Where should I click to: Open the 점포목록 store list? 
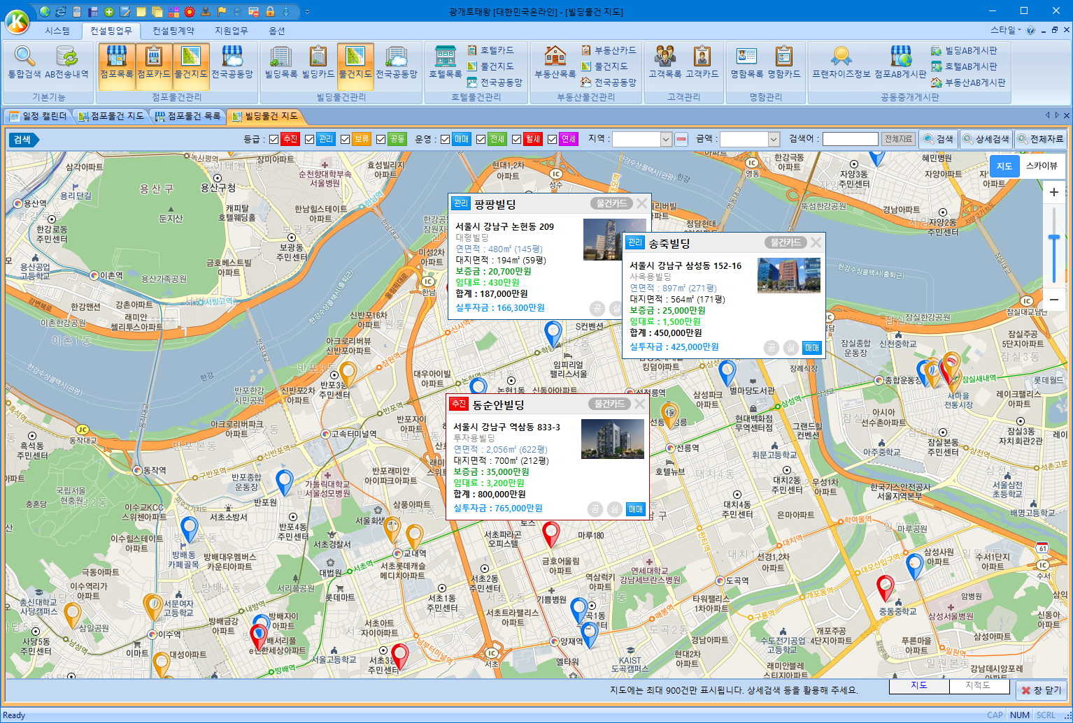116,63
